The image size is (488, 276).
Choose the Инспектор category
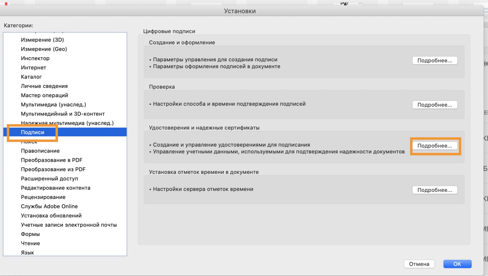pyautogui.click(x=35, y=58)
